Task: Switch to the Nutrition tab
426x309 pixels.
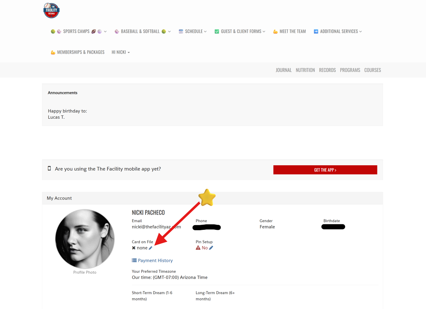Action: (x=305, y=70)
